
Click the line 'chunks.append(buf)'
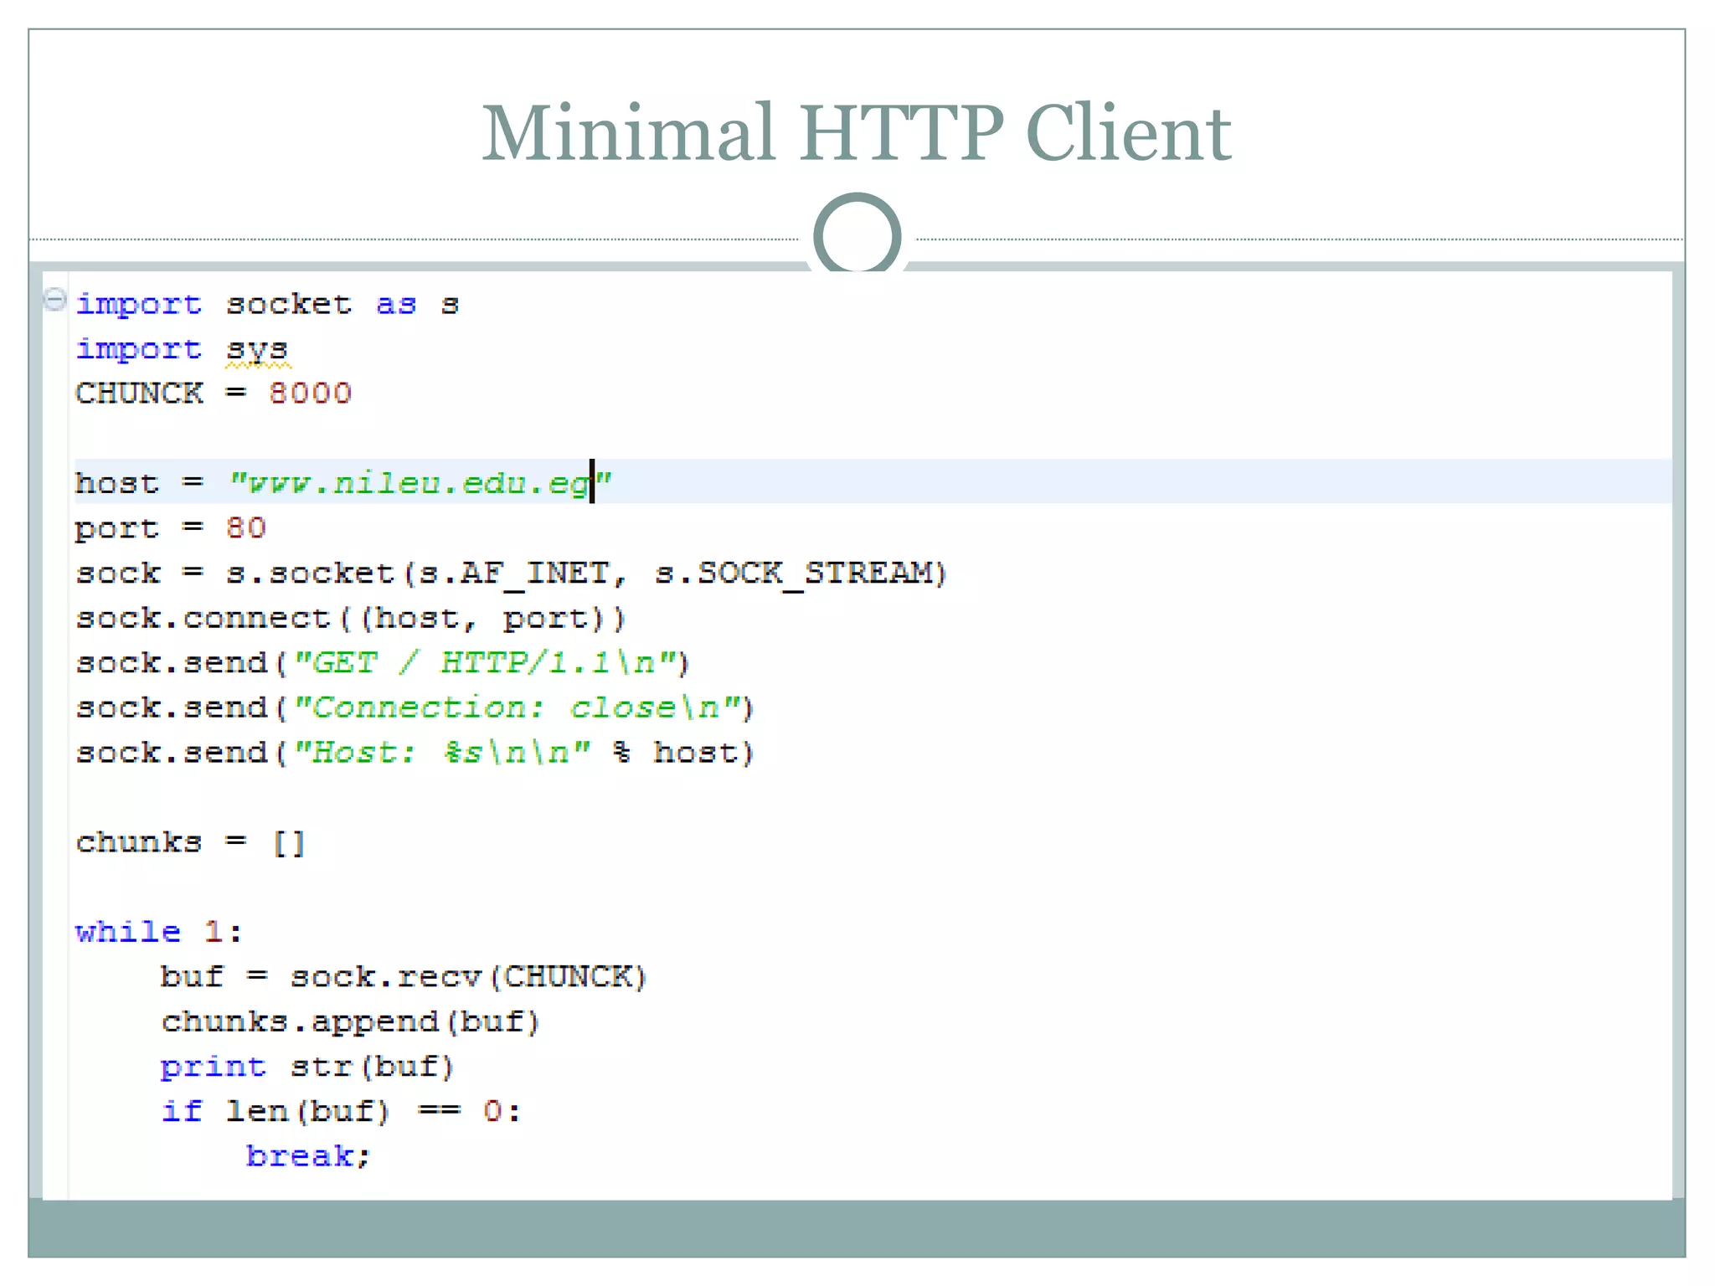click(x=351, y=1022)
